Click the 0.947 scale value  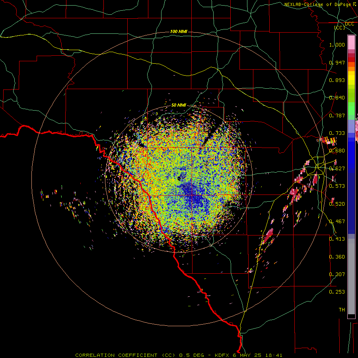point(337,62)
